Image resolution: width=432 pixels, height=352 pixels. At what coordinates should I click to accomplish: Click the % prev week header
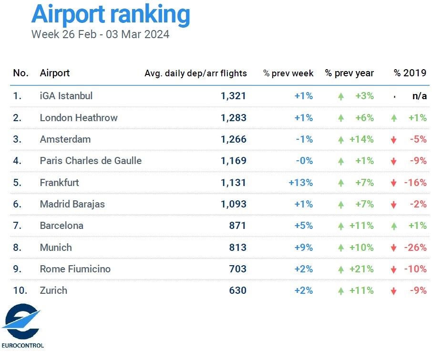coord(288,73)
